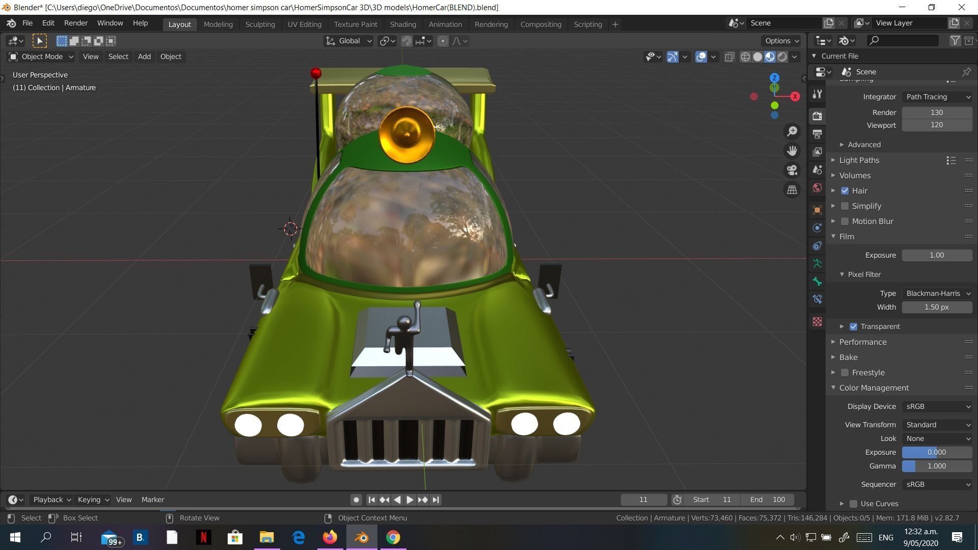This screenshot has height=550, width=978.
Task: Open the Render menu
Action: (75, 23)
